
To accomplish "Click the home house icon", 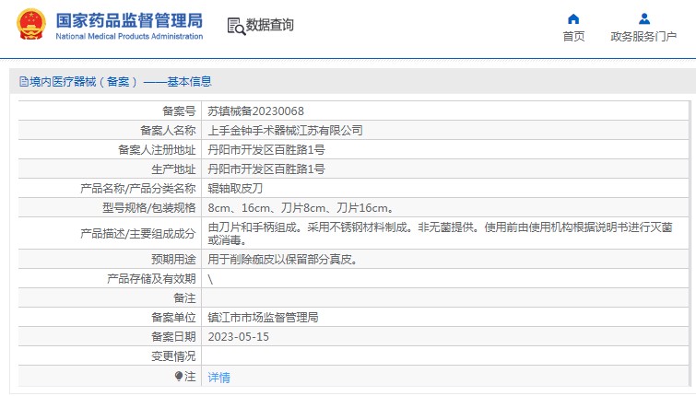I will (x=573, y=19).
